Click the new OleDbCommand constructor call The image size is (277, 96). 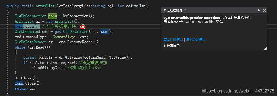point(84,32)
